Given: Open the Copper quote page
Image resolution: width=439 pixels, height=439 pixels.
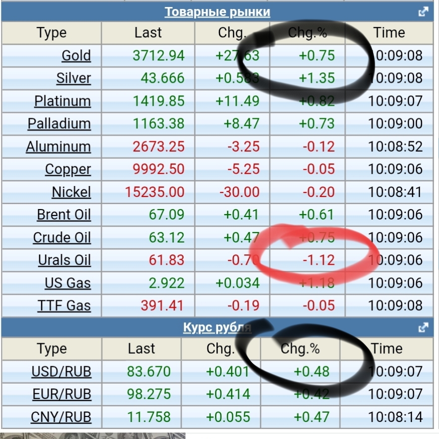Looking at the screenshot, I should click(68, 170).
